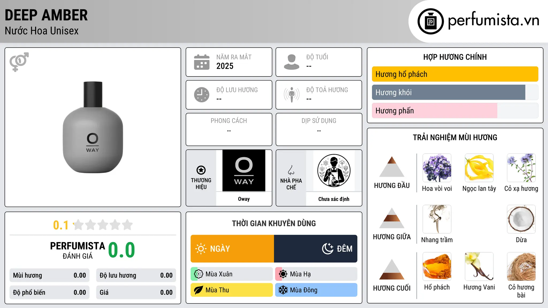This screenshot has height=308, width=548.
Task: Click the pyramid icon above Hương đầu
Action: point(392,167)
